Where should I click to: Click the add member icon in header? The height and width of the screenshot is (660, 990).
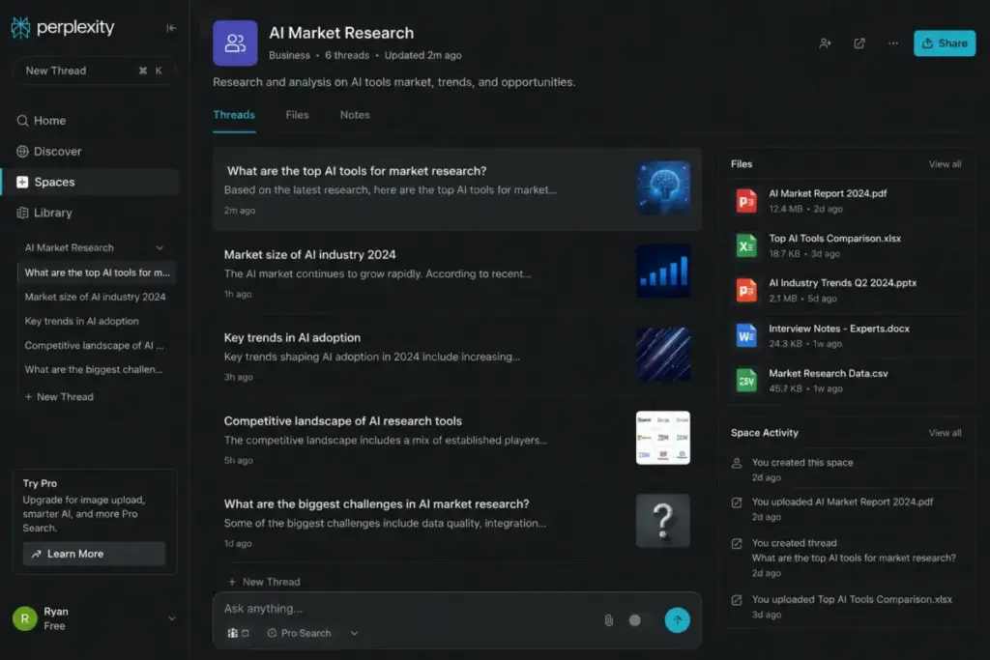826,43
